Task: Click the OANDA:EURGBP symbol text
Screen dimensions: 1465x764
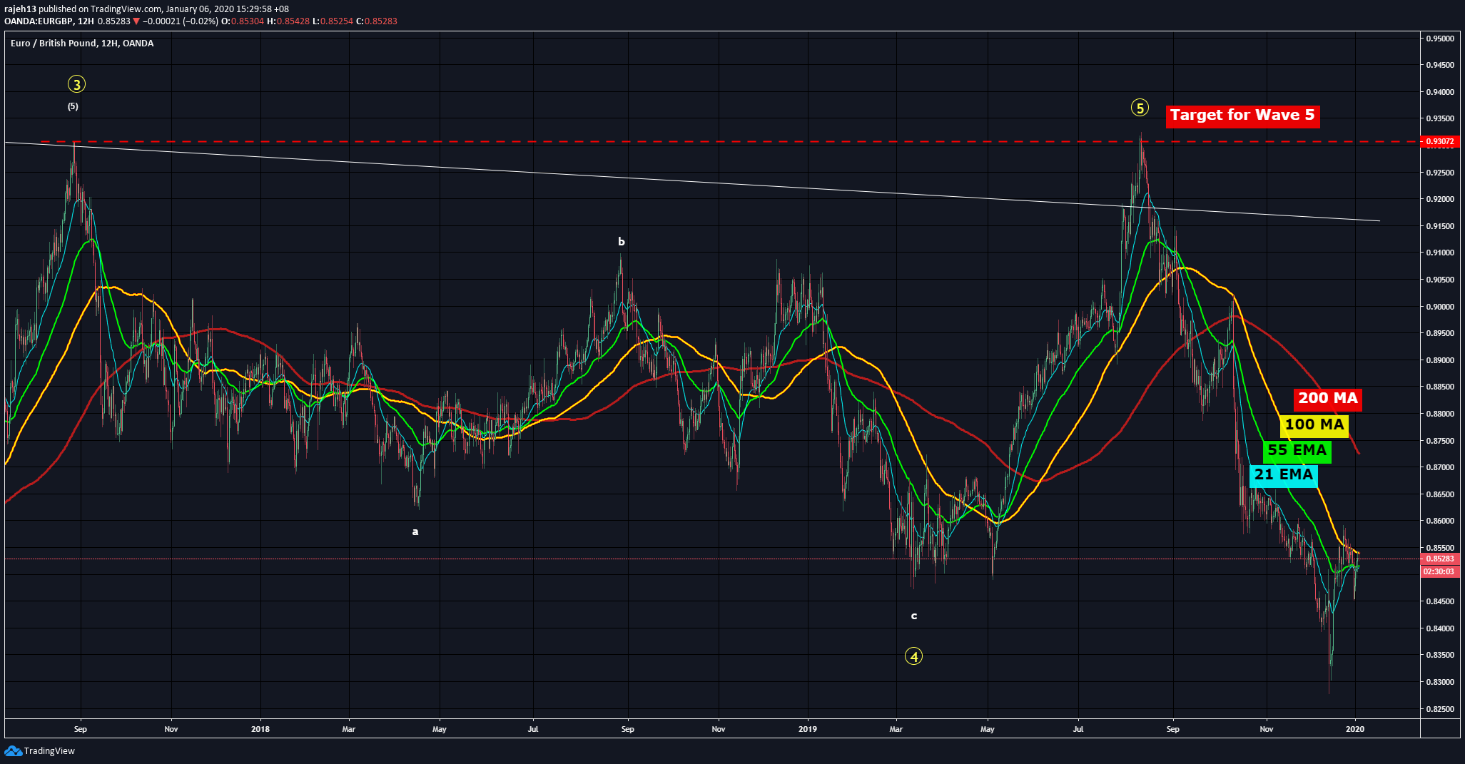Action: pos(39,21)
